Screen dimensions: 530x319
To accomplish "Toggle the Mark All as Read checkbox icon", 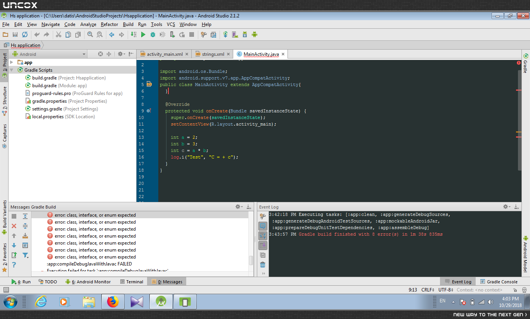I will coord(263,255).
